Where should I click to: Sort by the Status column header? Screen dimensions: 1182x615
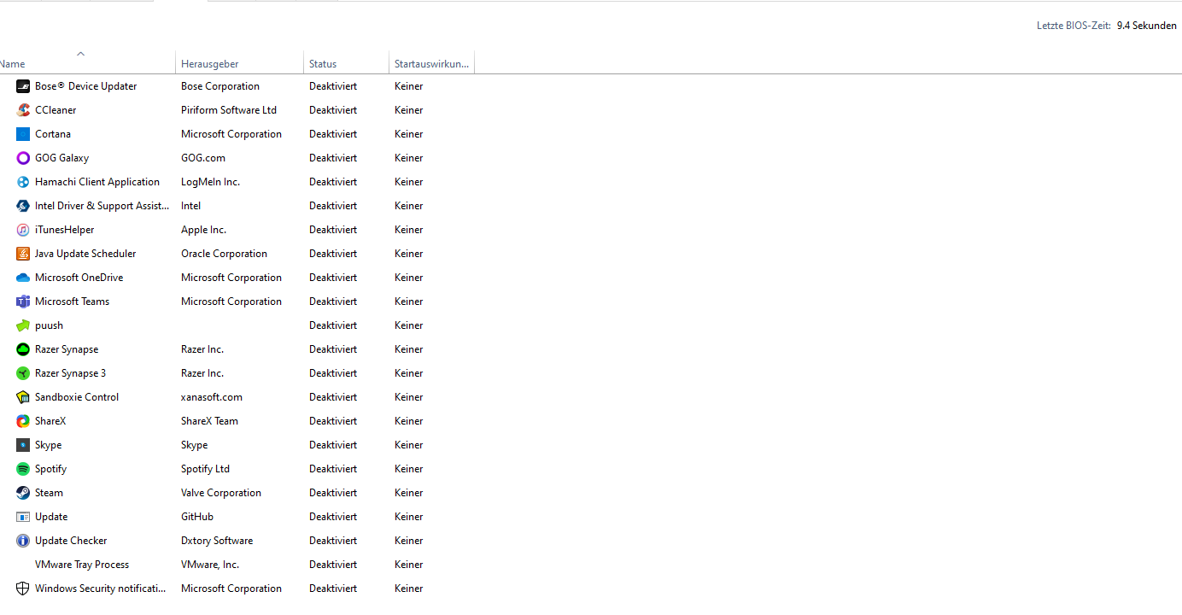(346, 64)
